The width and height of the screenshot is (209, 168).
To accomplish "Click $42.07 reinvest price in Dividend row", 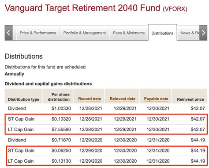I will [x=198, y=108].
